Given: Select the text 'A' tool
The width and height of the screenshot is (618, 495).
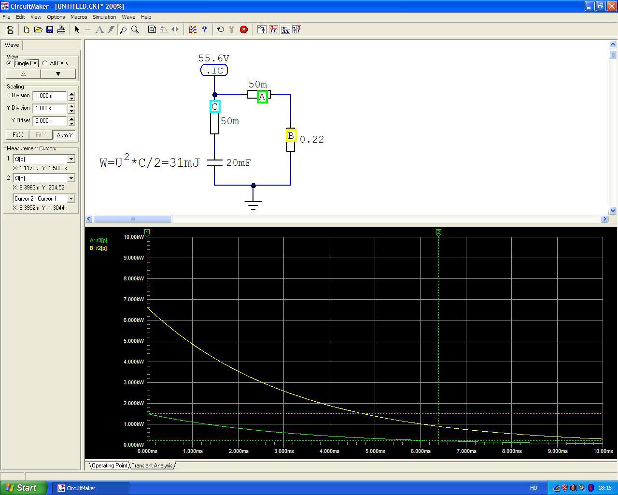Looking at the screenshot, I should (99, 29).
